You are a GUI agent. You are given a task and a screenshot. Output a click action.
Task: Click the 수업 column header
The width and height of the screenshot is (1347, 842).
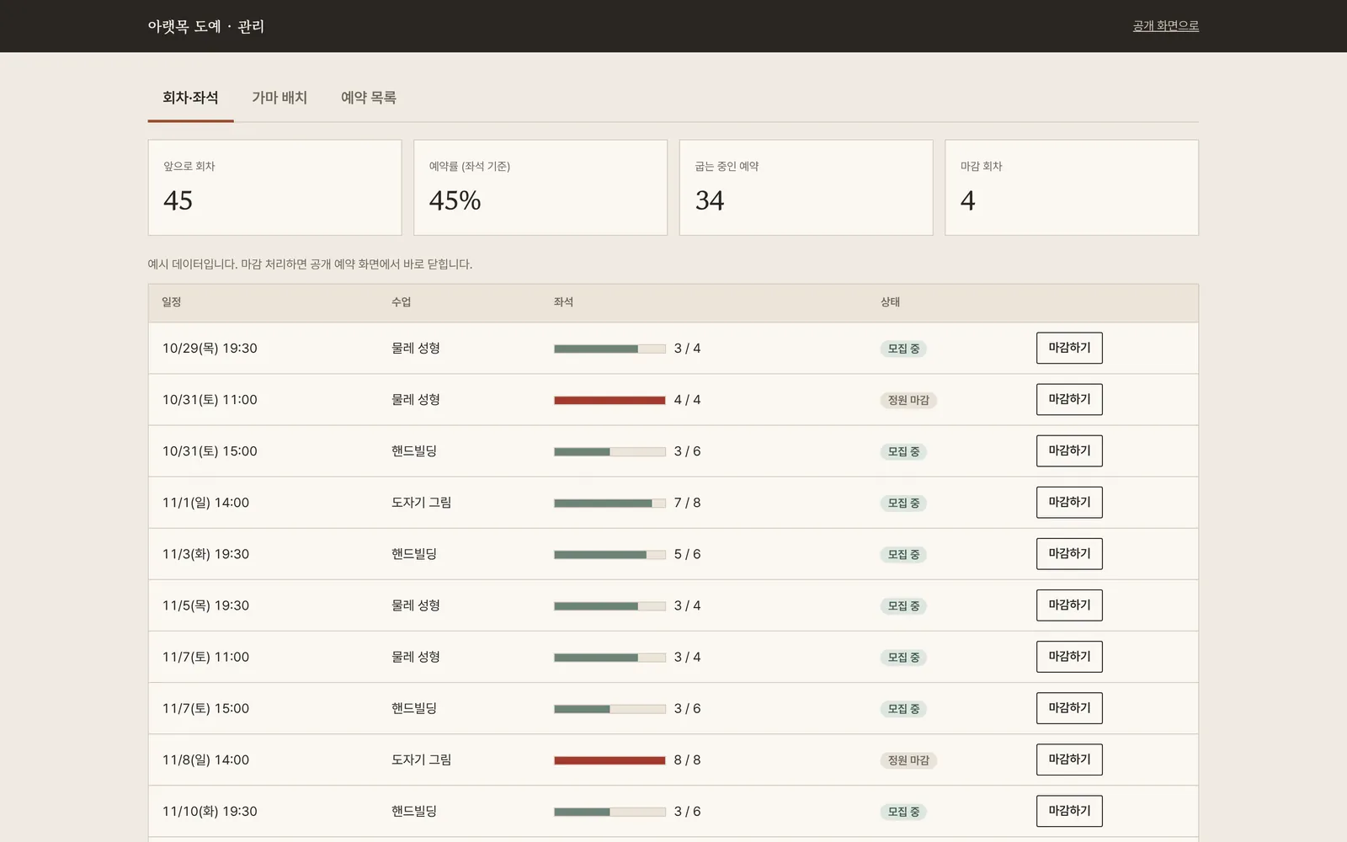(x=401, y=302)
